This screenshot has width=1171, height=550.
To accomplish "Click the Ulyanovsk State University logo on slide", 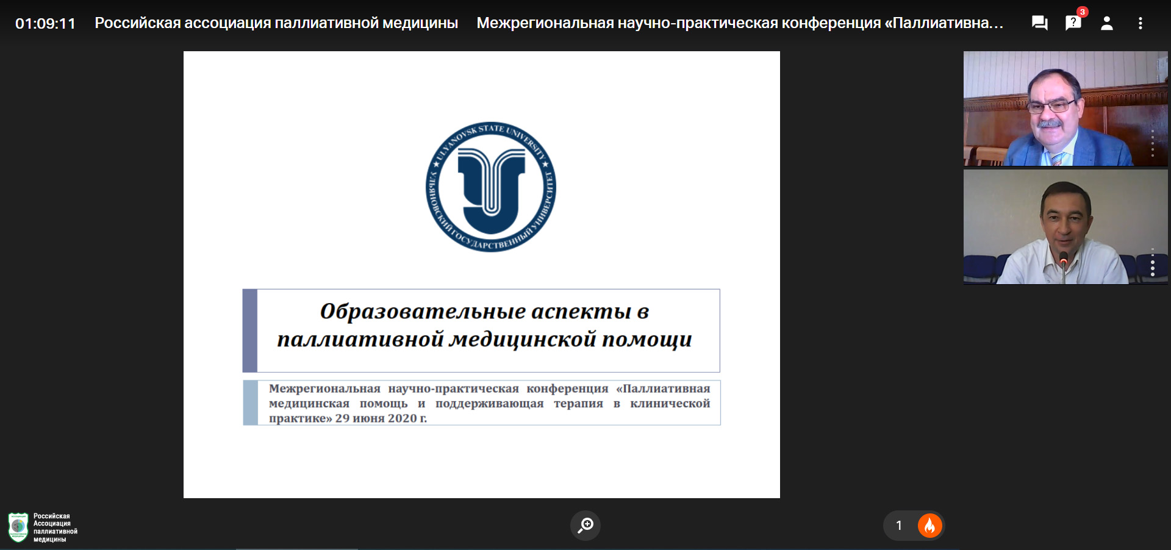I will click(x=491, y=187).
